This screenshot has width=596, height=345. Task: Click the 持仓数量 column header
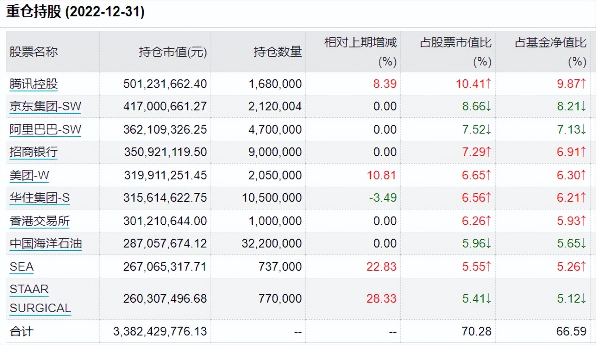(277, 52)
